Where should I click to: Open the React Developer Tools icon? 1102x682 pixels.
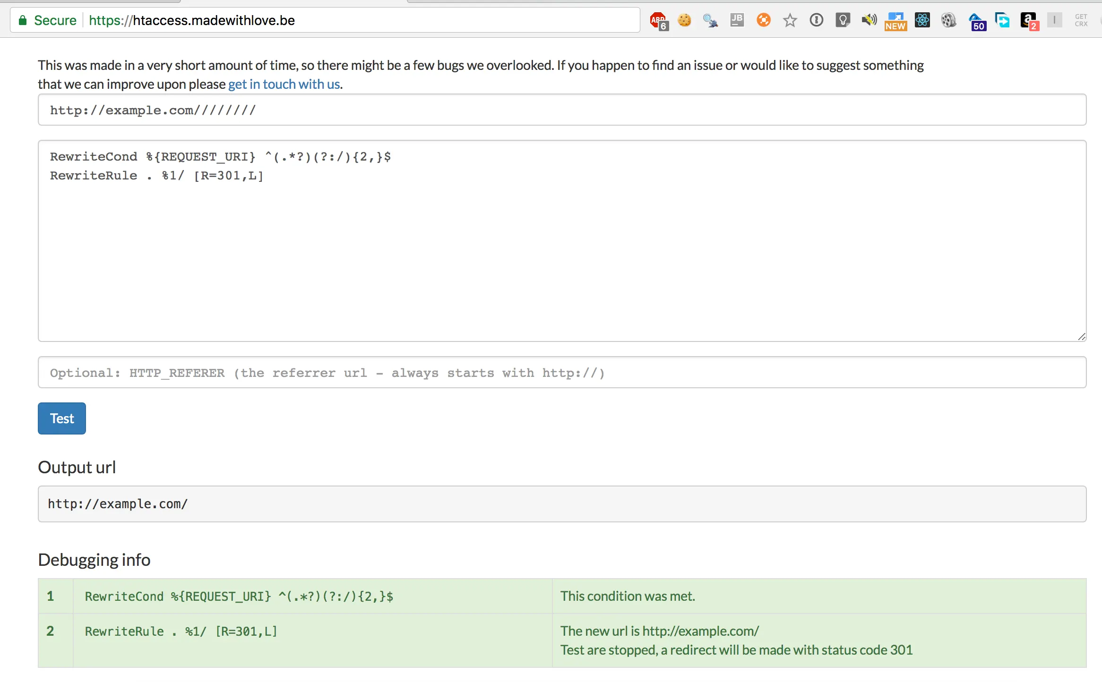click(x=922, y=20)
